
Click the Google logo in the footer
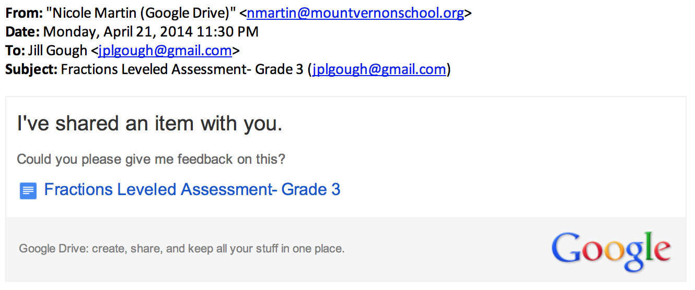click(x=610, y=250)
